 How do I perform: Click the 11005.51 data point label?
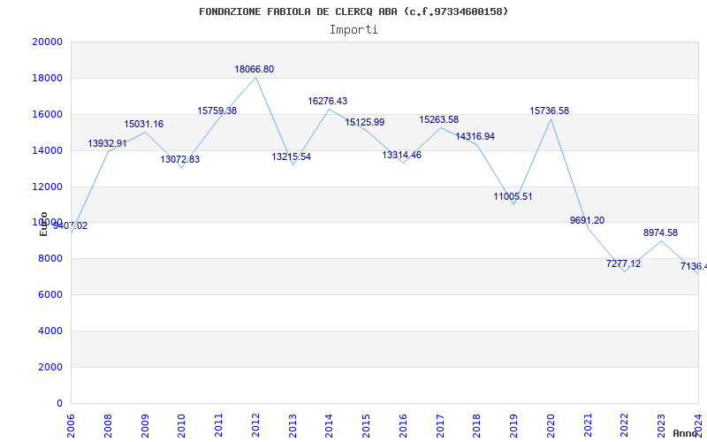tap(513, 196)
